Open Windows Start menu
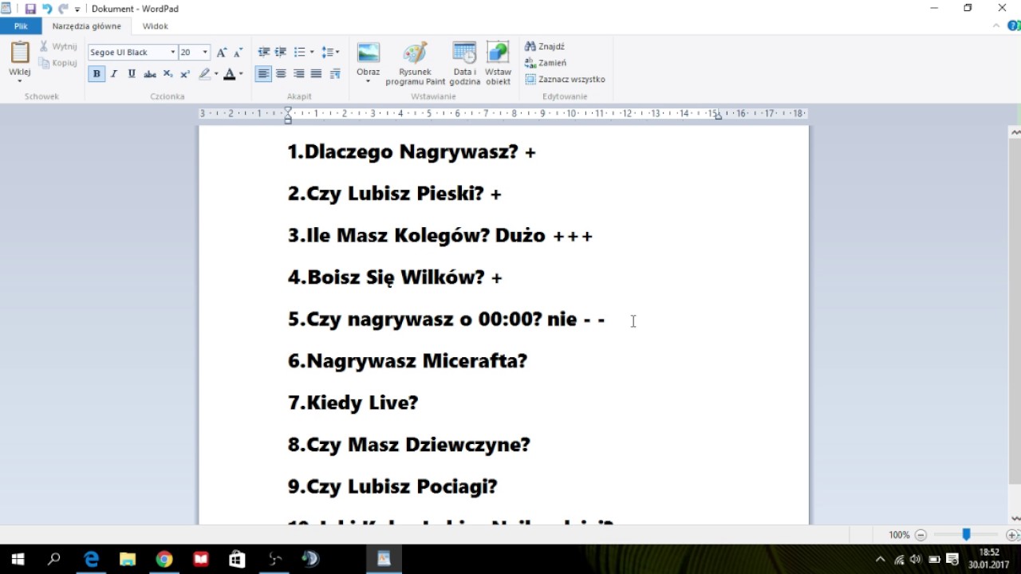Image resolution: width=1021 pixels, height=574 pixels. [x=18, y=559]
